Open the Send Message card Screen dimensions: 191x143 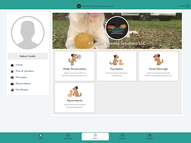coord(158,66)
